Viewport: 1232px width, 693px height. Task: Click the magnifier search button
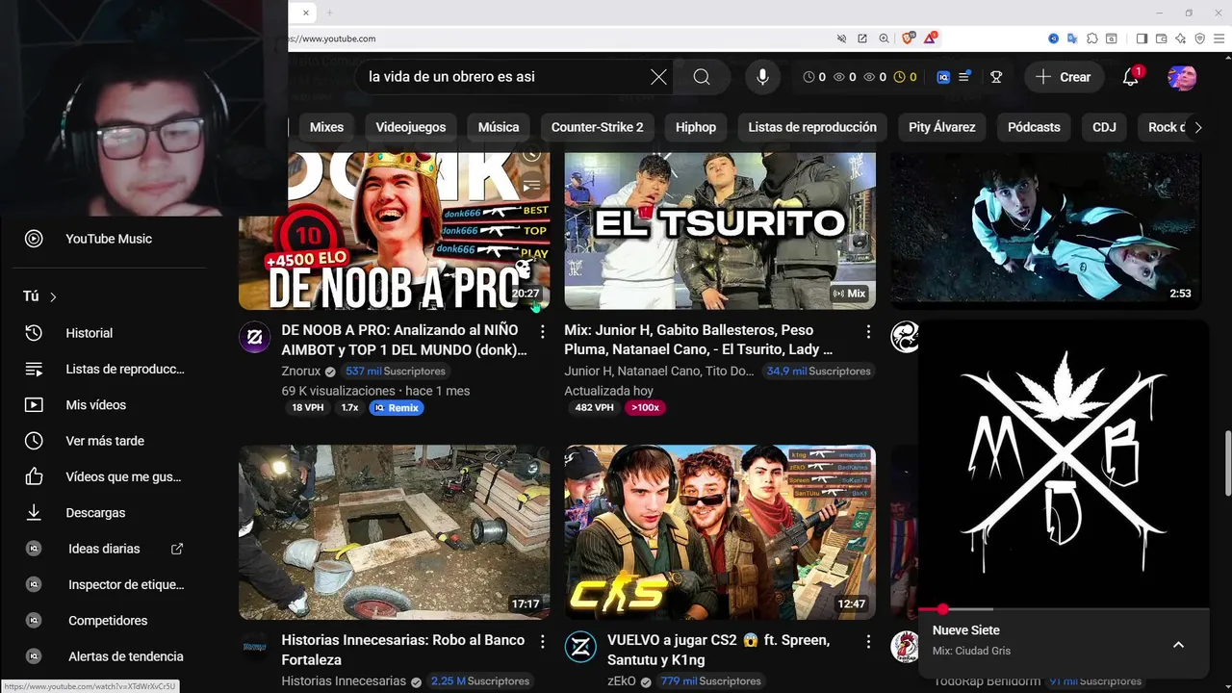pos(702,77)
